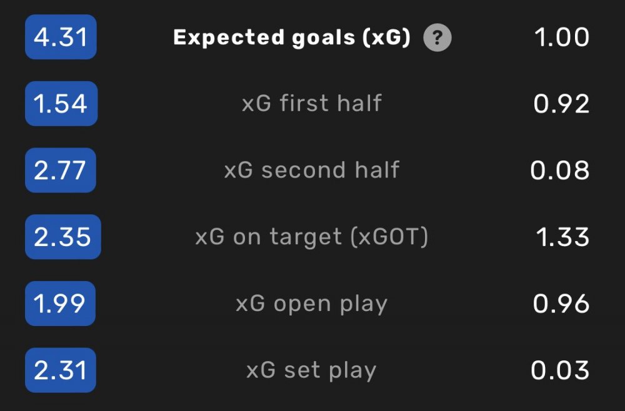
Task: Select the xG first half label
Action: click(312, 104)
